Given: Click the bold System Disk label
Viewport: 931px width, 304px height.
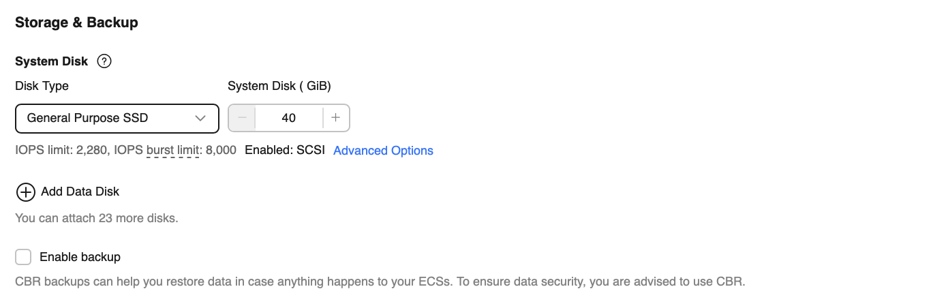Looking at the screenshot, I should point(51,61).
